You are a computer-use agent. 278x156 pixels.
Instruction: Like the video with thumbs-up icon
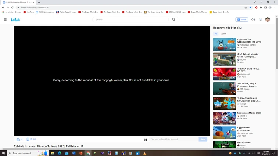point(18,139)
